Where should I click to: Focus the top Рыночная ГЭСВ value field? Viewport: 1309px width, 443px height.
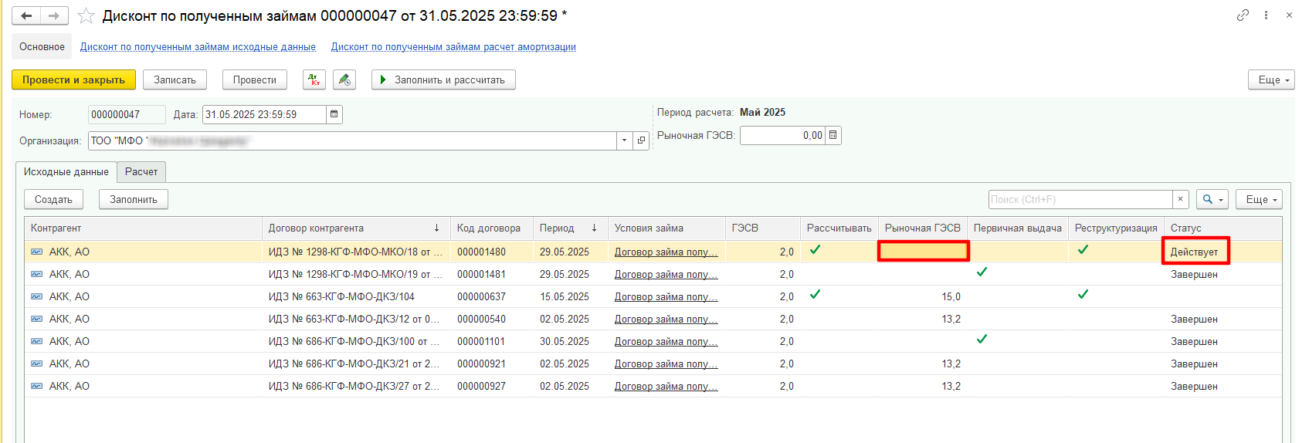point(782,135)
